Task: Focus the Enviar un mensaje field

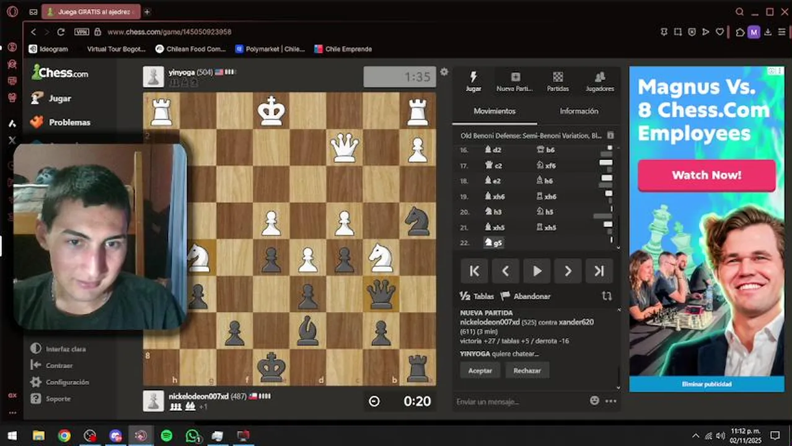Action: (519, 401)
